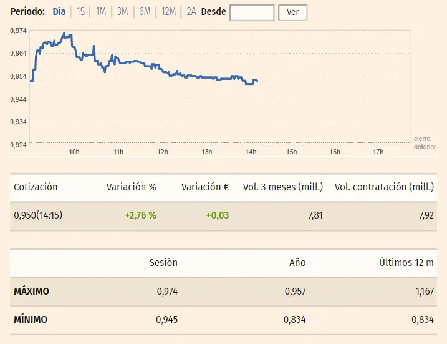This screenshot has width=447, height=344.
Task: Switch chart to 1S period
Action: [x=80, y=12]
